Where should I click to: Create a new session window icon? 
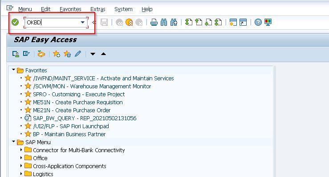pyautogui.click(x=233, y=22)
